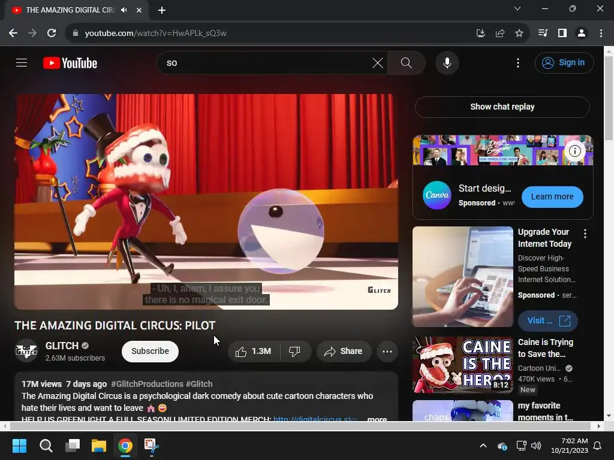
Task: Dislike the video with thumbs-down
Action: [295, 351]
